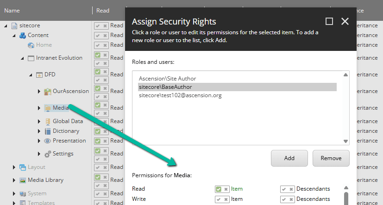This screenshot has height=205, width=383.
Task: Toggle Read allow checkbox in sitecore row
Action: (x=98, y=25)
